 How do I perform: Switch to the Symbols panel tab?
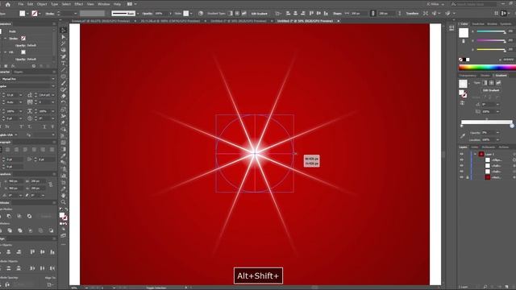[506, 24]
